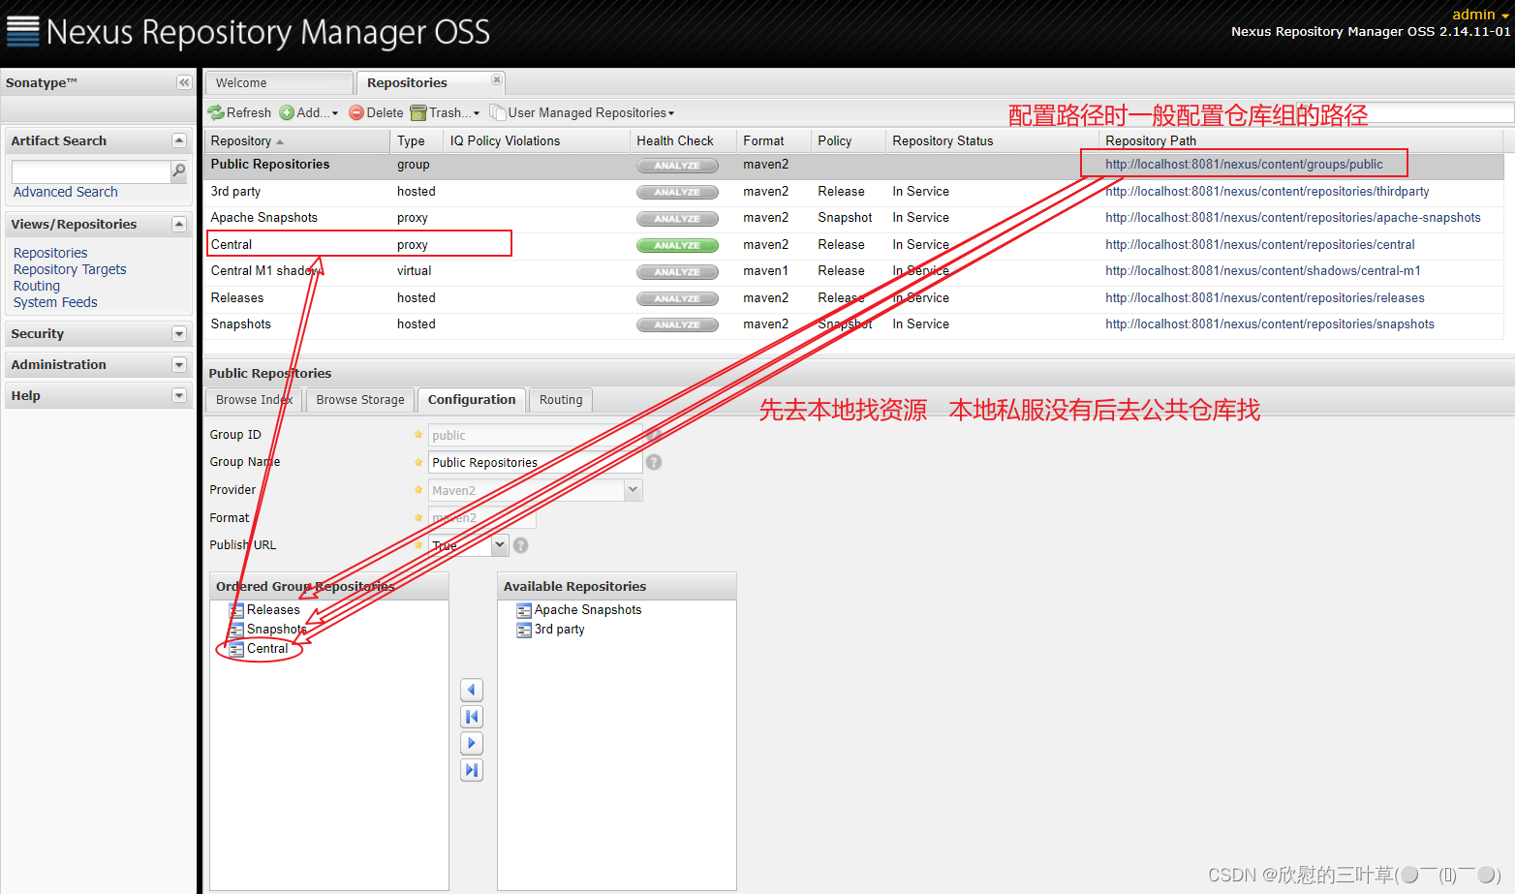Open the public group repository URL

point(1244,165)
